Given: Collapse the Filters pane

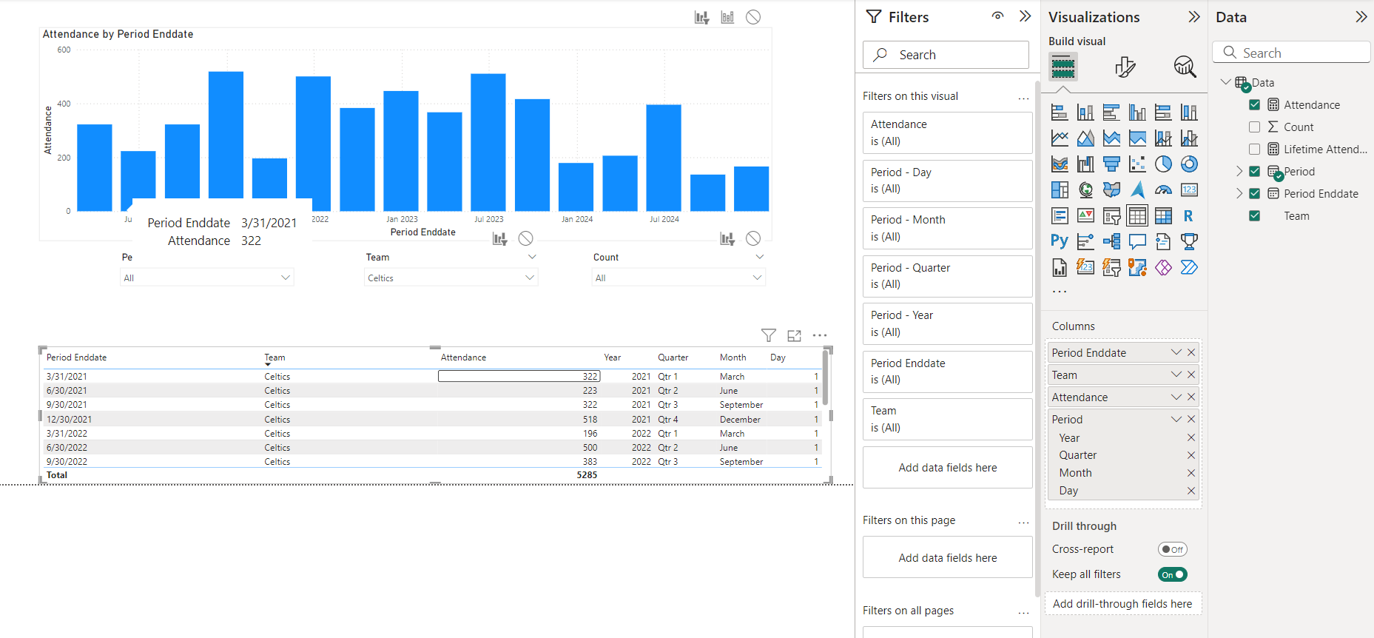Looking at the screenshot, I should [1025, 16].
